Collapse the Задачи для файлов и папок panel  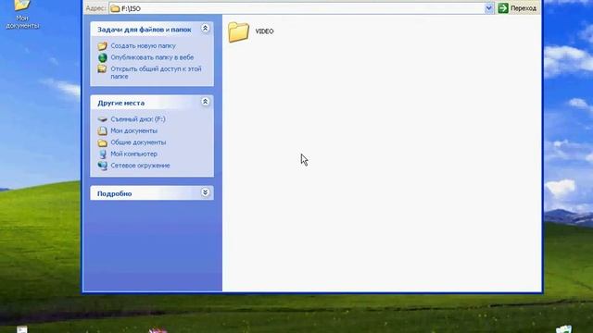click(x=205, y=29)
